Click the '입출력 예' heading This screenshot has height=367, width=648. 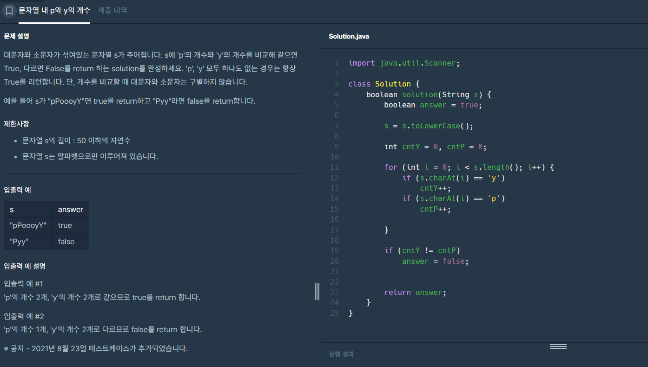[17, 190]
